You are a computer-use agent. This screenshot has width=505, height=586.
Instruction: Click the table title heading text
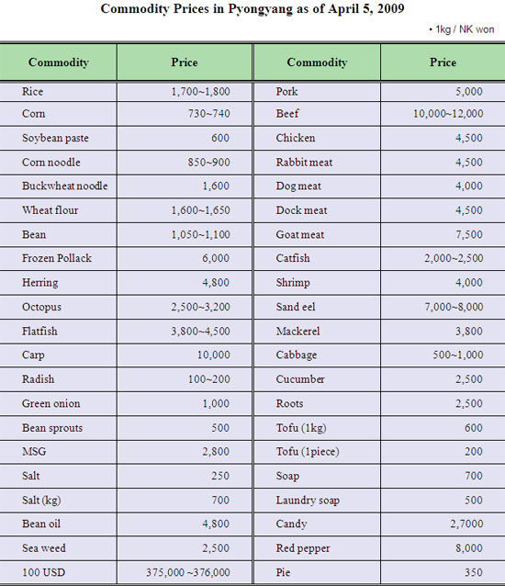point(252,8)
